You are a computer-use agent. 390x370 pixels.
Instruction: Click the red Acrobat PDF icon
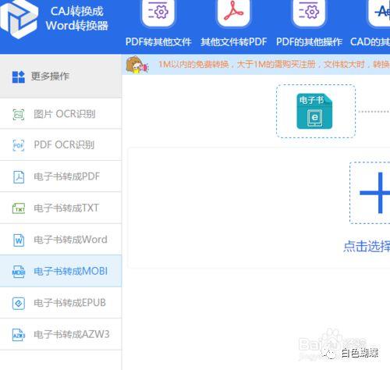pos(233,12)
